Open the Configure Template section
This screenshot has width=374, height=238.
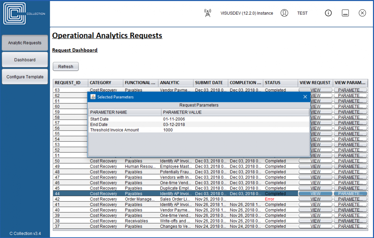[x=25, y=77]
